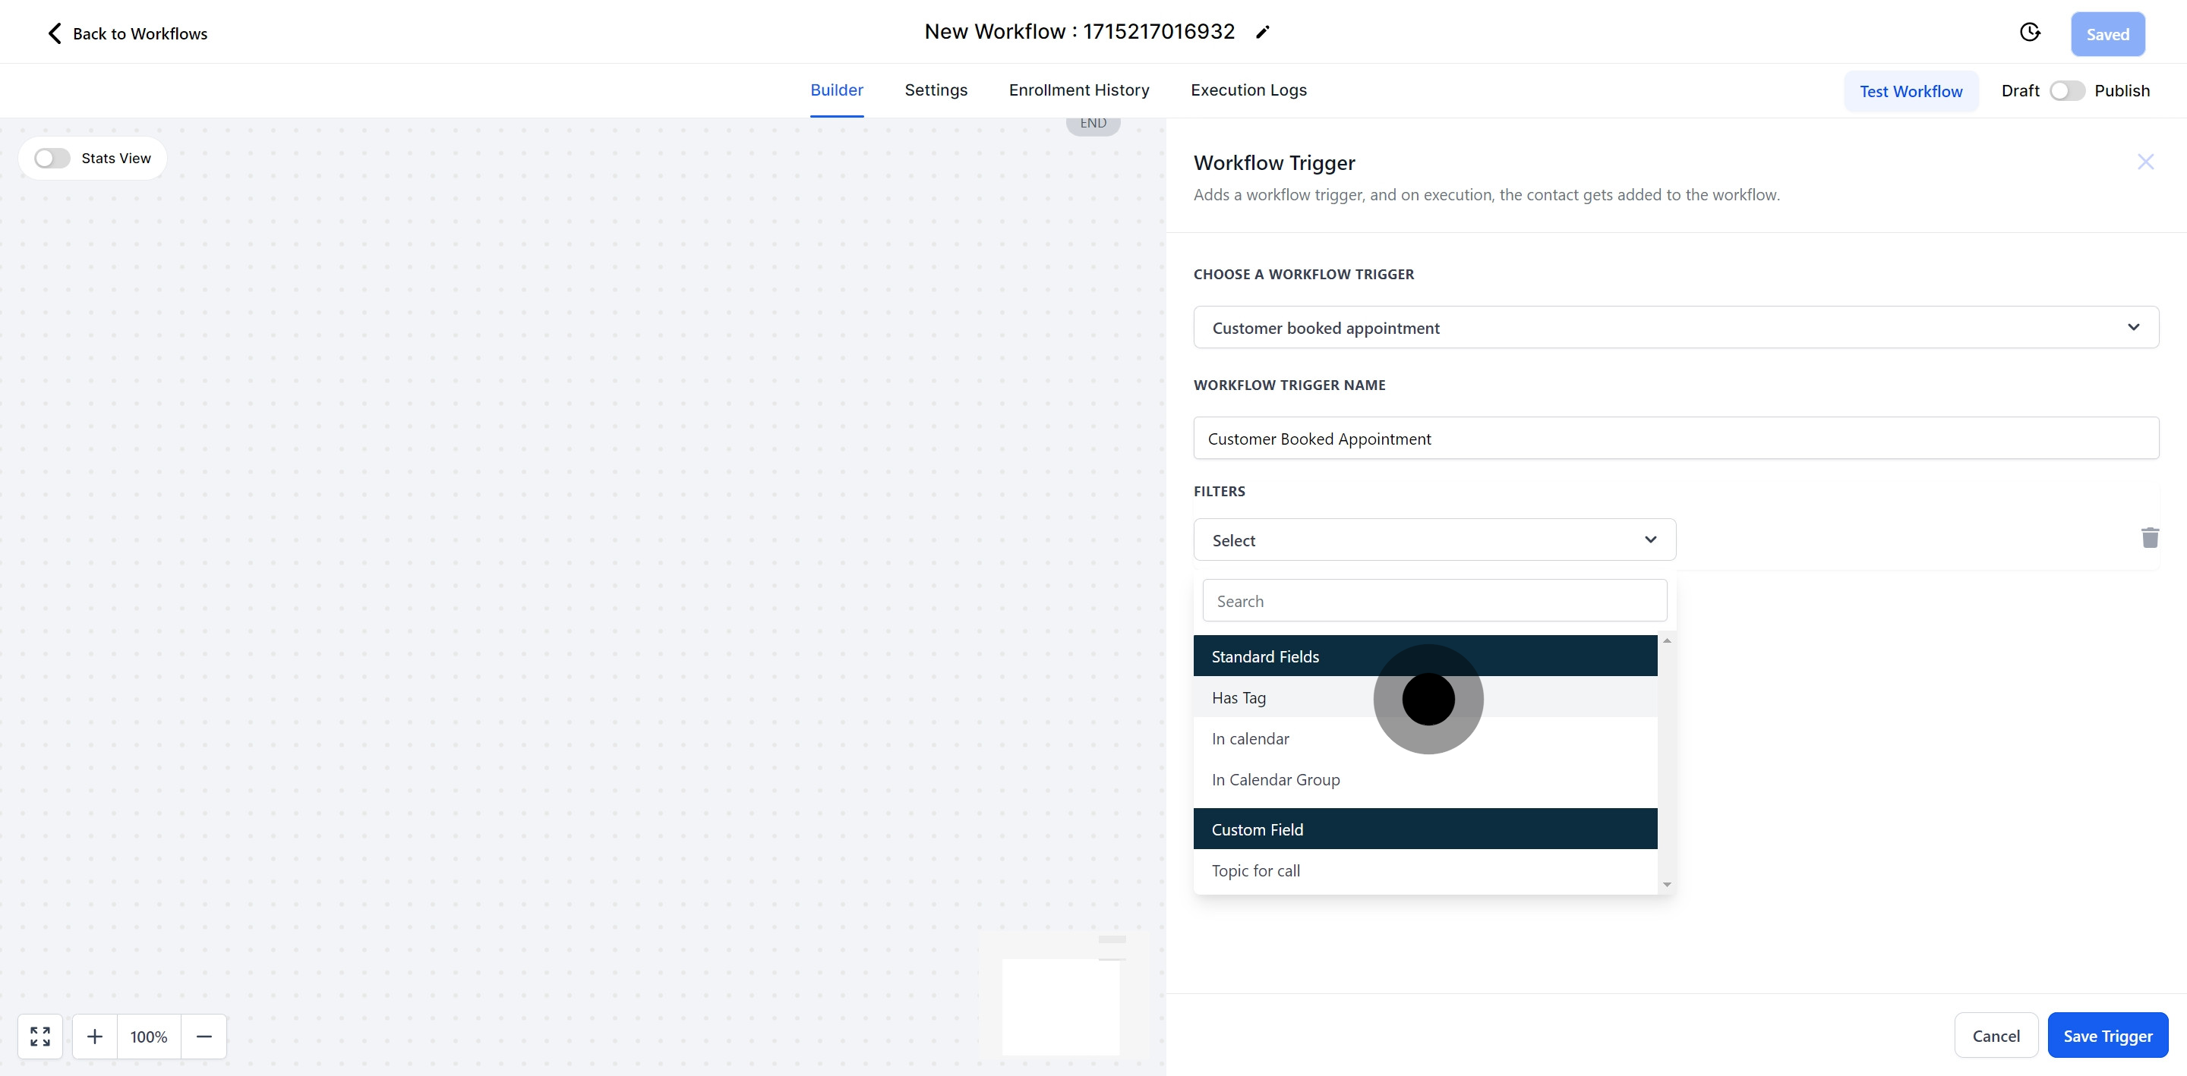Viewport: 2187px width, 1076px height.
Task: Zoom in with the plus icon
Action: (95, 1036)
